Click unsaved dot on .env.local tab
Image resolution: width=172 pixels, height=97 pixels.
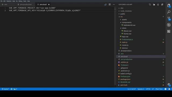pyautogui.click(x=49, y=5)
